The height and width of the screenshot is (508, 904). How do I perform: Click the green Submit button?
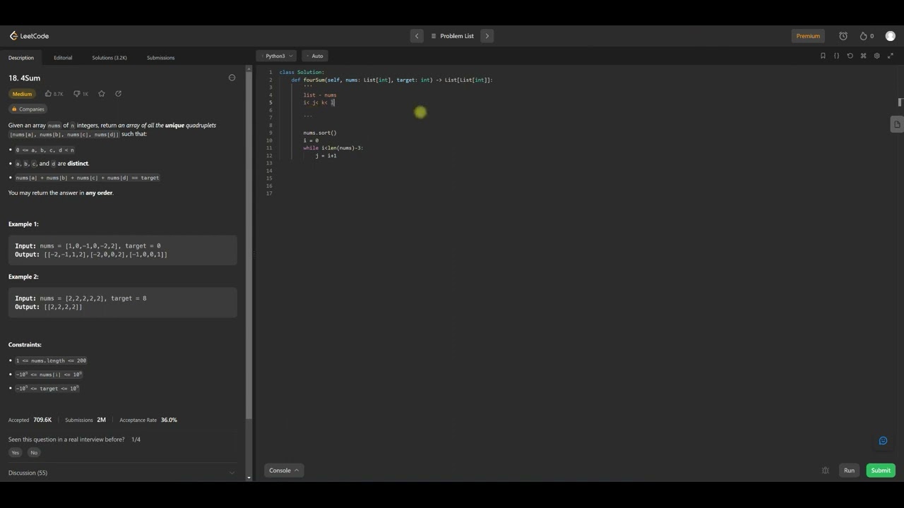coord(881,471)
